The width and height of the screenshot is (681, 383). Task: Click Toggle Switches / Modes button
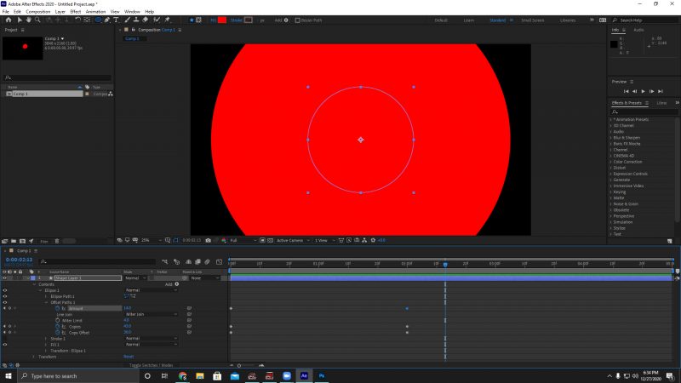[152, 365]
